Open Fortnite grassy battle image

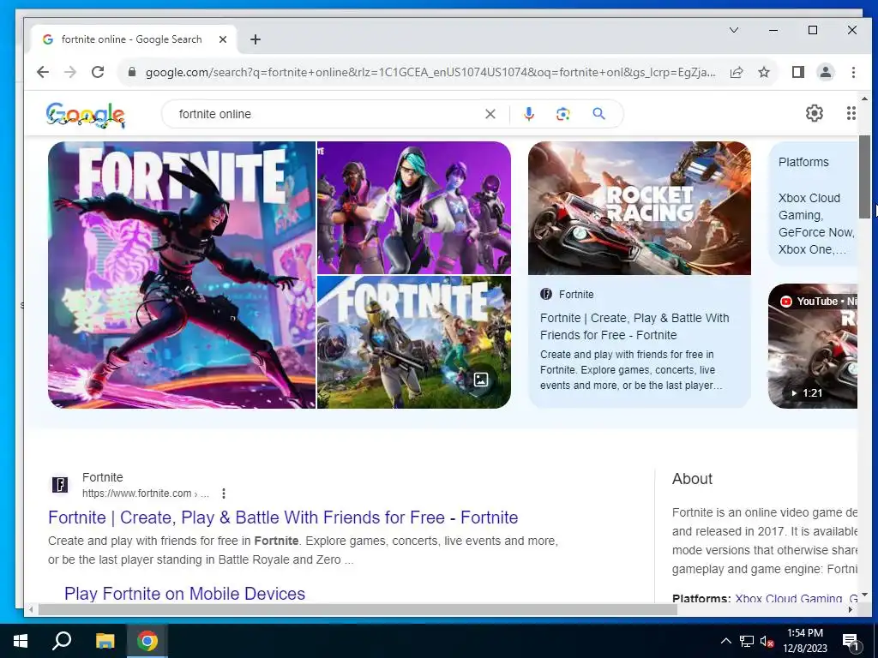(414, 342)
